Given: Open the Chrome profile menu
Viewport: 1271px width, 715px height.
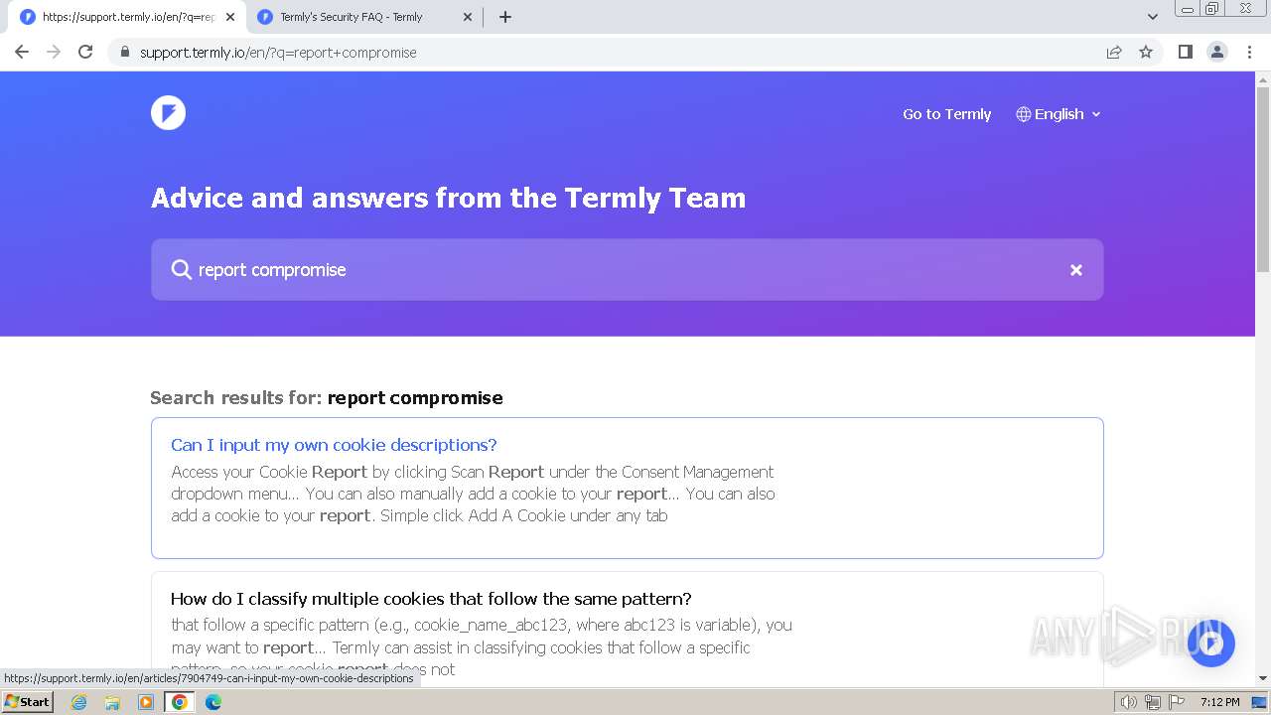Looking at the screenshot, I should pos(1217,52).
